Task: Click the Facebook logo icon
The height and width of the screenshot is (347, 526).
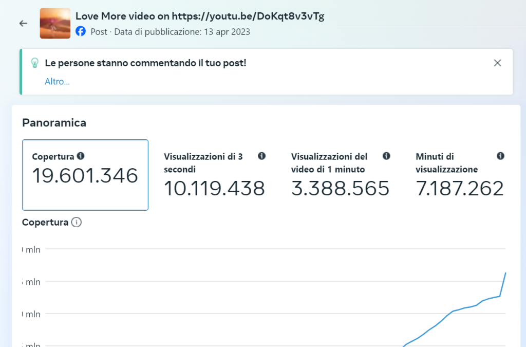Action: 81,31
